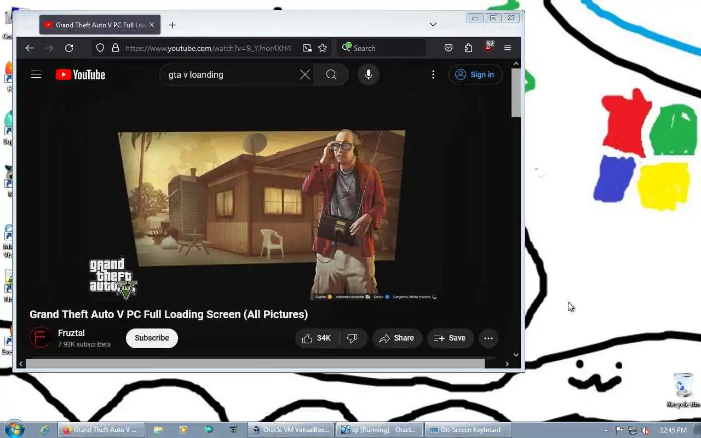
Task: Switch to xp [Running] VM window
Action: point(379,430)
